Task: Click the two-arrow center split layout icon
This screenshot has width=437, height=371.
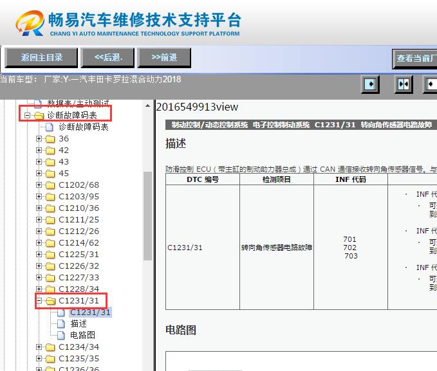Action: [404, 84]
